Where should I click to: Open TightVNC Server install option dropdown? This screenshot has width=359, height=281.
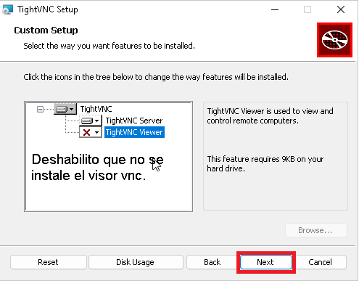click(91, 121)
